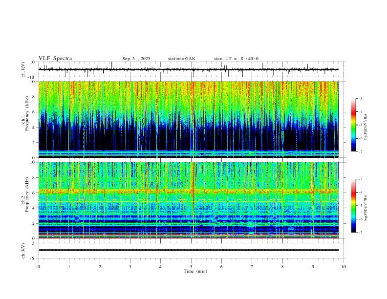Click the ch.3 voltage waveform band

pos(188,250)
